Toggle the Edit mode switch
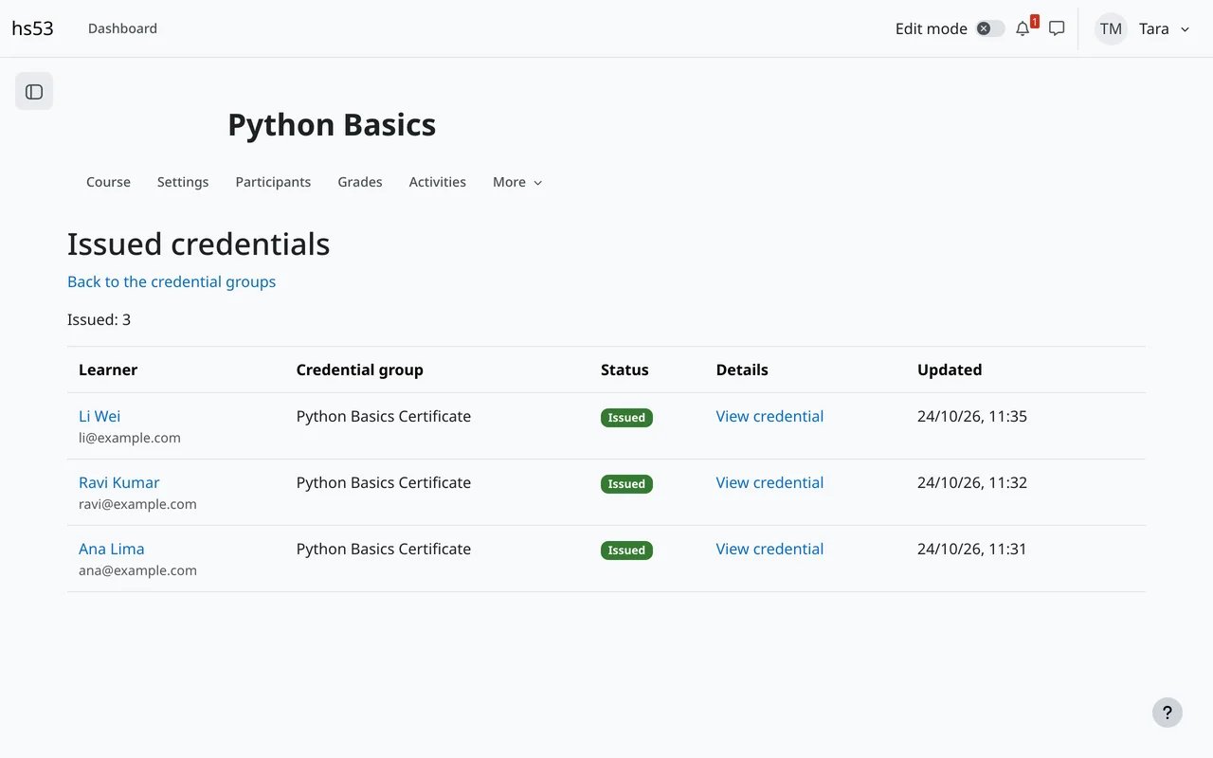Viewport: 1213px width, 758px height. (x=990, y=28)
